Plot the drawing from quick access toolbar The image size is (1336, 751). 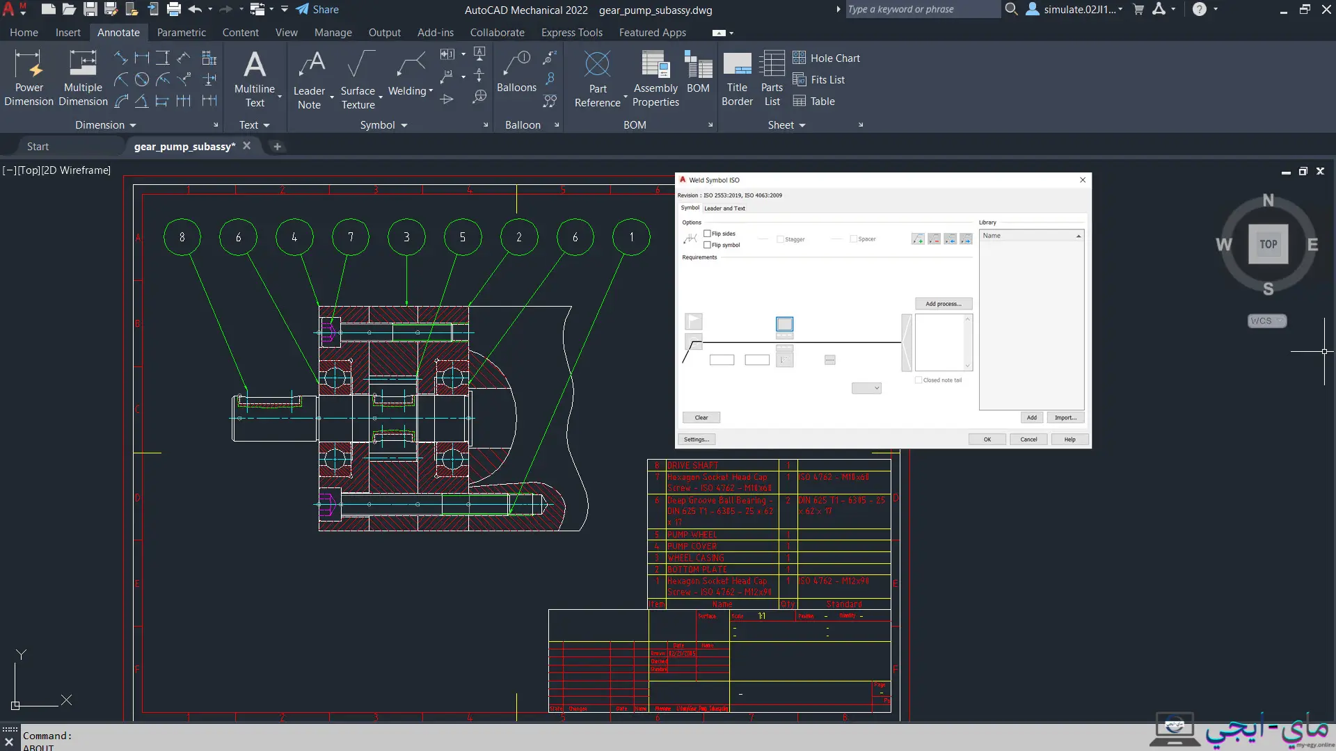[174, 10]
